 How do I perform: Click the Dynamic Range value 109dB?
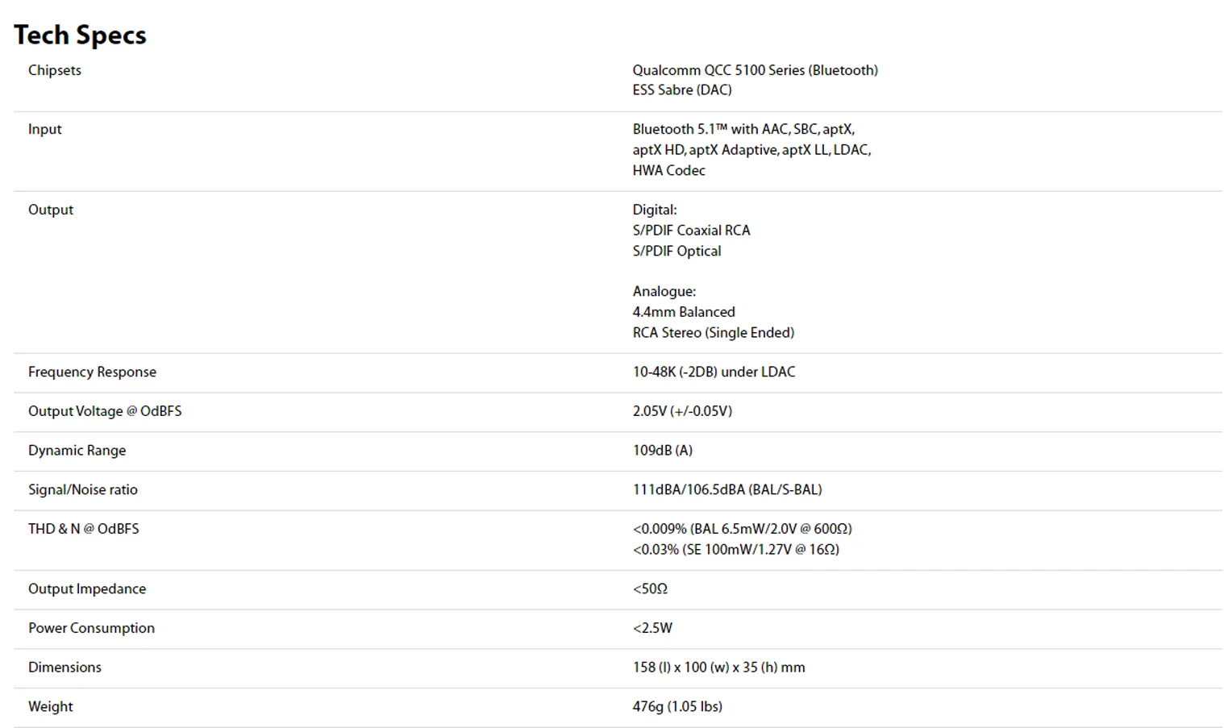pyautogui.click(x=662, y=451)
